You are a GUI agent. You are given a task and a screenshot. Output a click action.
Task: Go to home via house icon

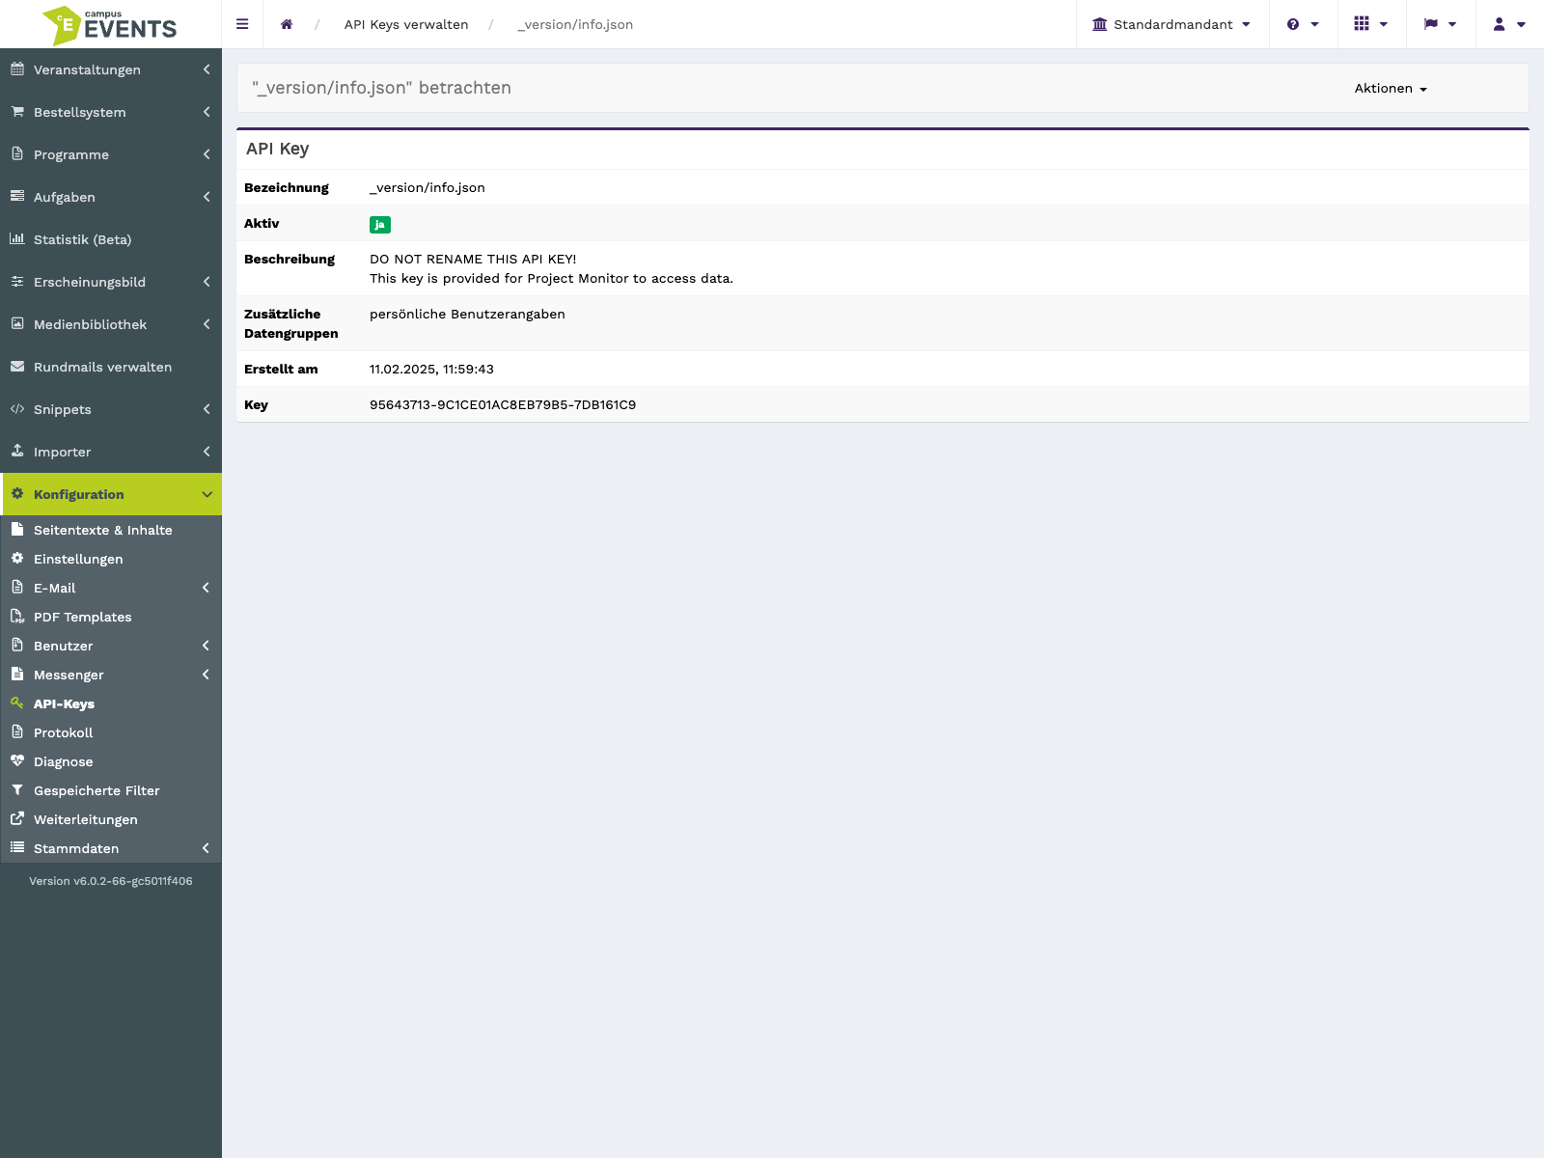coord(287,24)
